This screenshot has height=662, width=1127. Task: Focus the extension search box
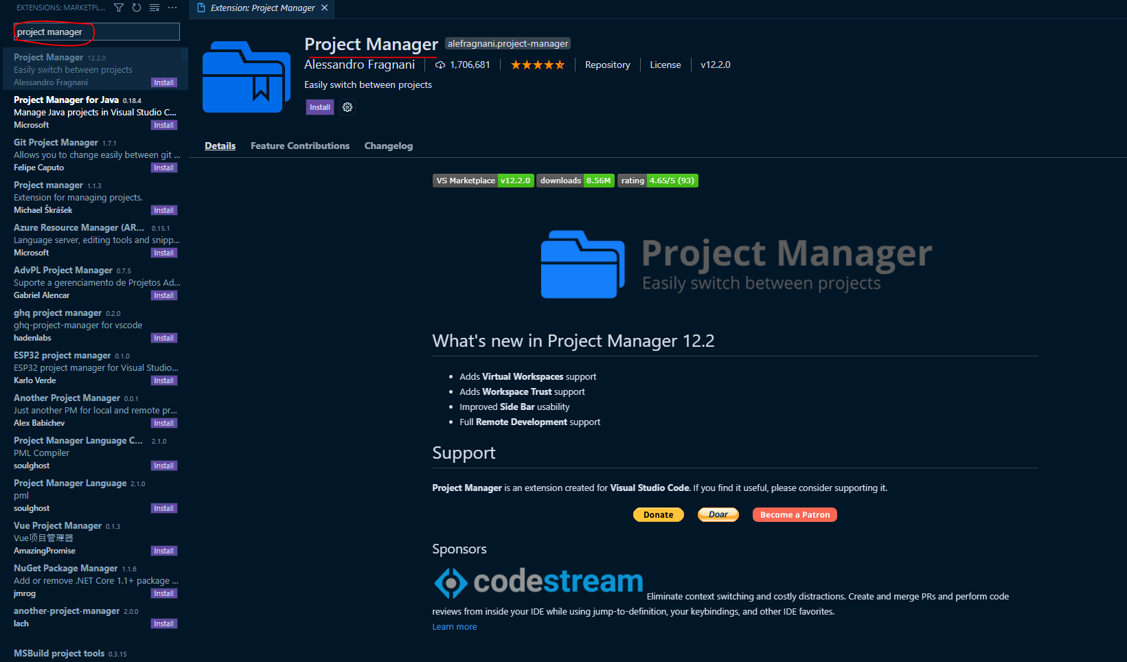tap(97, 32)
